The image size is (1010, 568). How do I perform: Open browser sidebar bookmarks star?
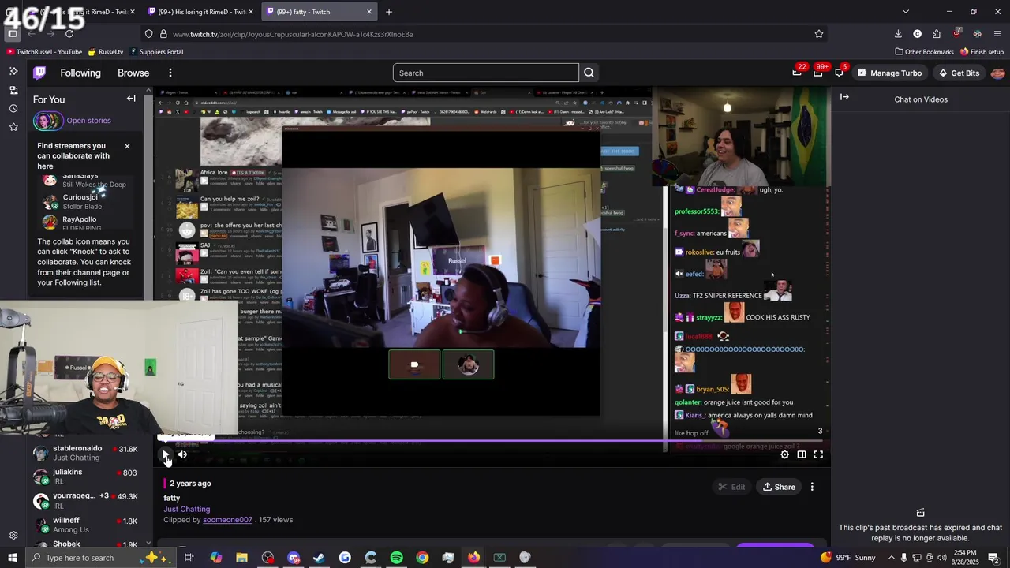click(13, 127)
